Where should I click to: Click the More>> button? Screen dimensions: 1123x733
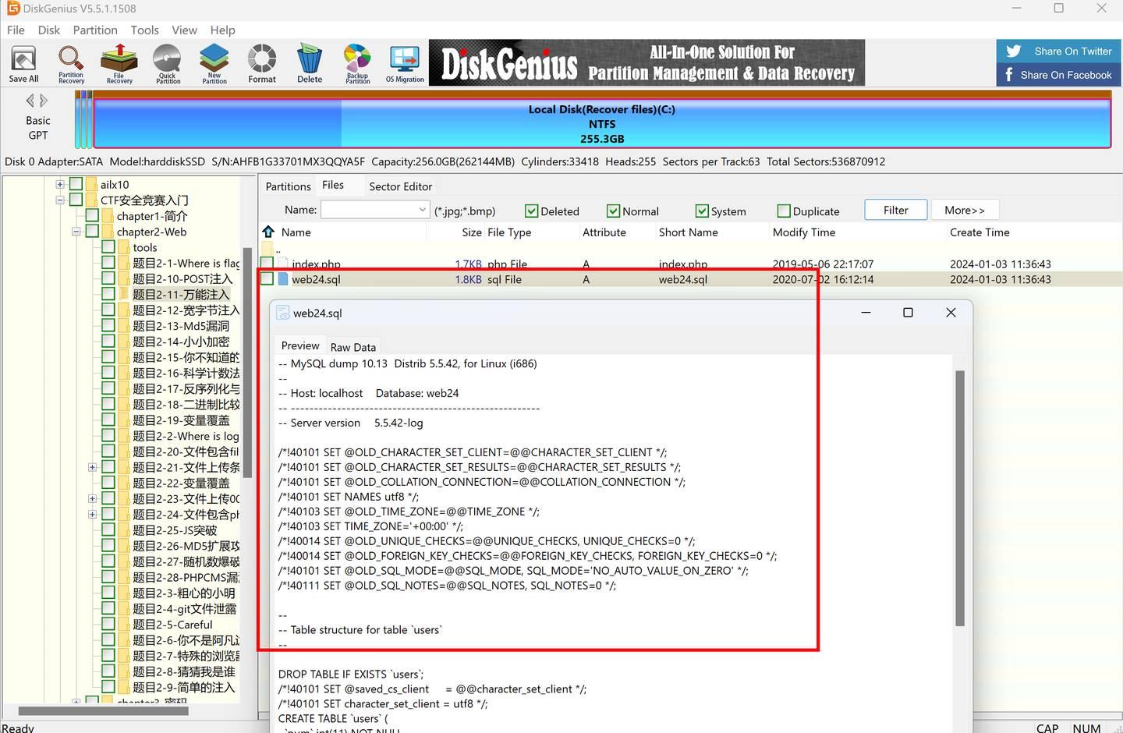[x=965, y=210]
